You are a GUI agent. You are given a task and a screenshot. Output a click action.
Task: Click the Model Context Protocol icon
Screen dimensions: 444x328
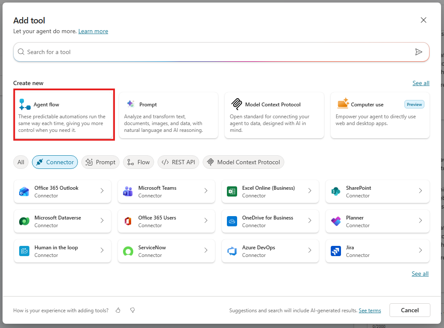[236, 104]
